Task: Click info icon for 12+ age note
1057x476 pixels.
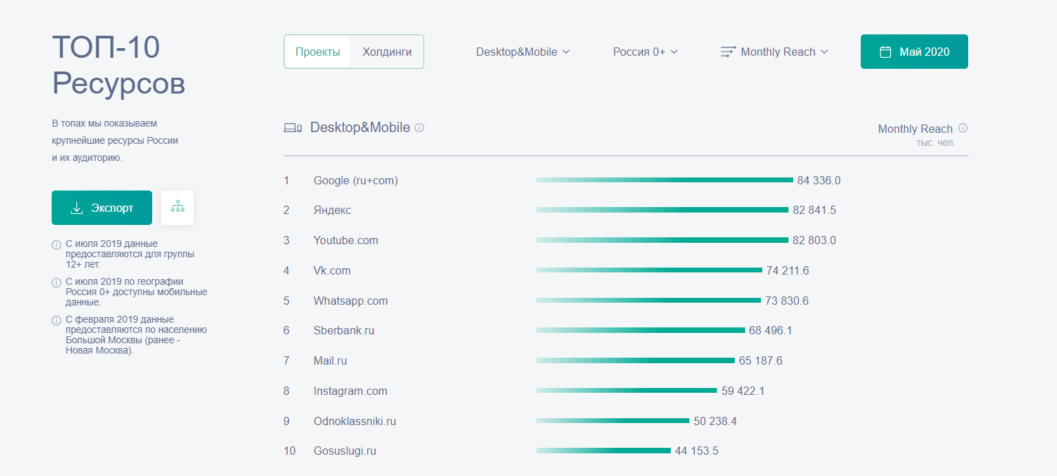Action: click(56, 245)
